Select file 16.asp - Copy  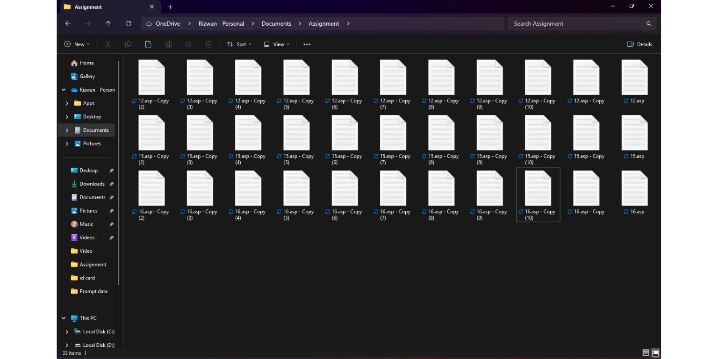click(x=586, y=193)
